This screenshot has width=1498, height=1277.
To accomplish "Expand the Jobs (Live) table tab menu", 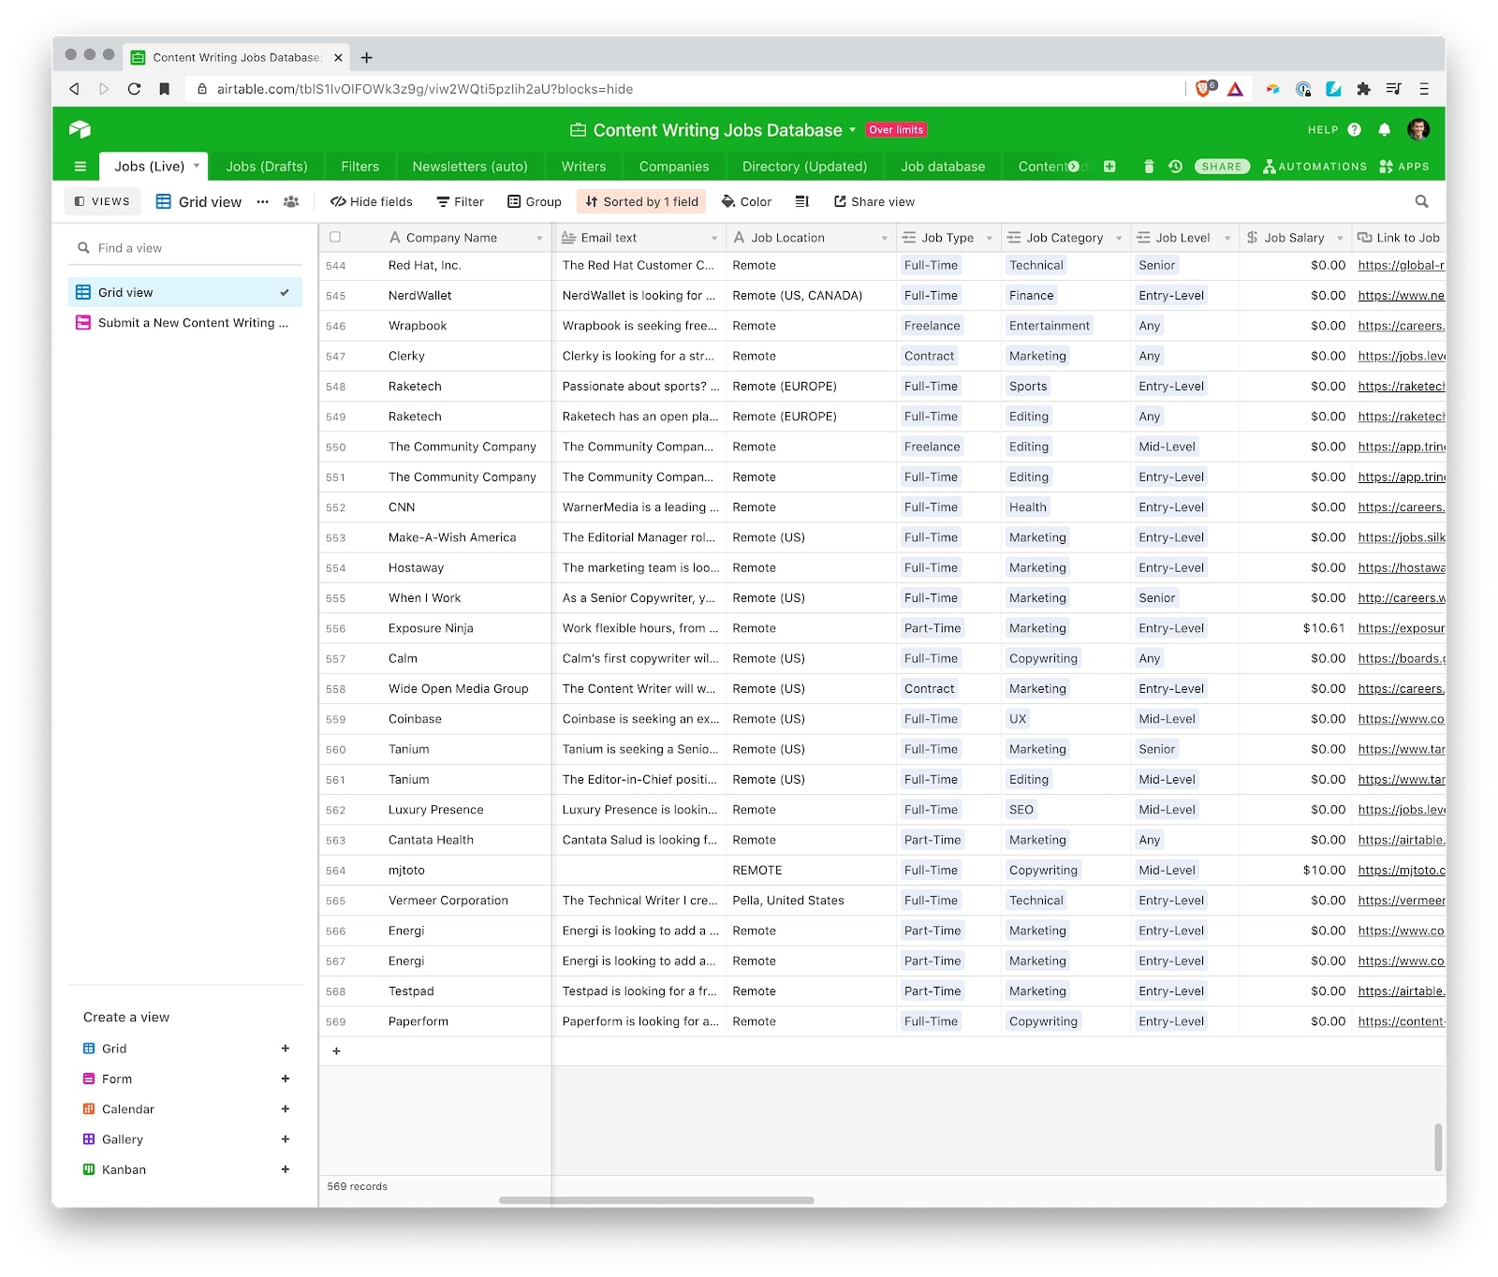I will click(x=197, y=166).
